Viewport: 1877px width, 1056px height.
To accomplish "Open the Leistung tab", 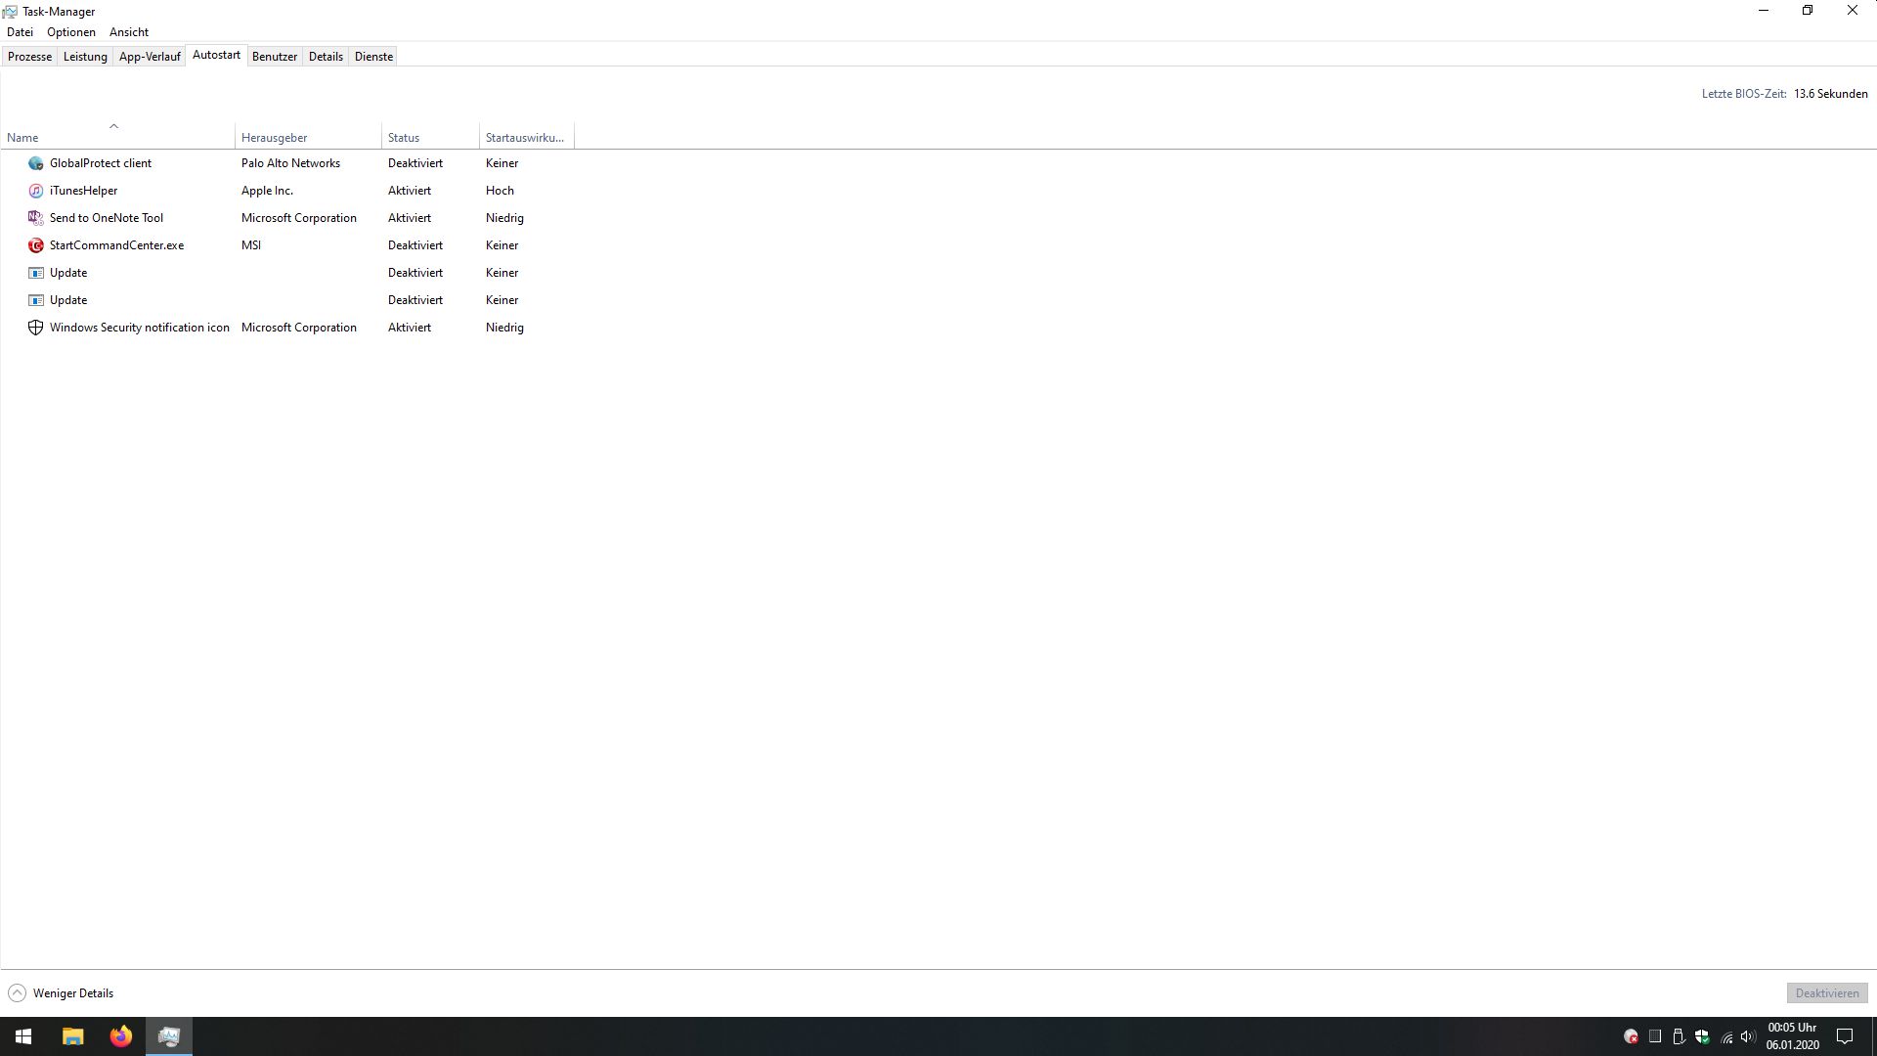I will pyautogui.click(x=85, y=57).
